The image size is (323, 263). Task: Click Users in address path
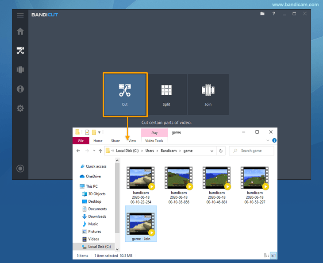click(150, 151)
